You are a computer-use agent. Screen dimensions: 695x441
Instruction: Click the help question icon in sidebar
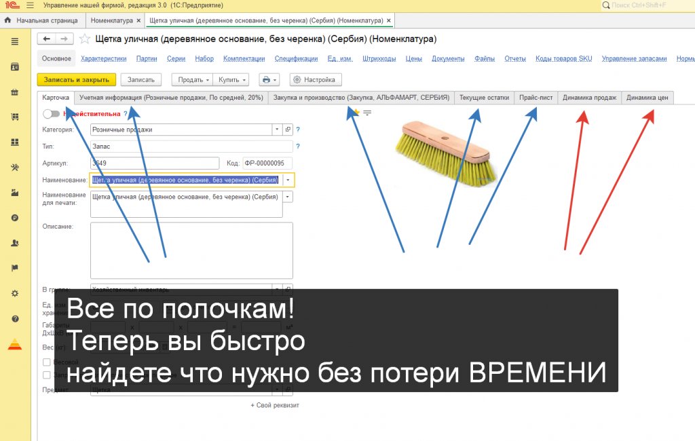pos(15,319)
